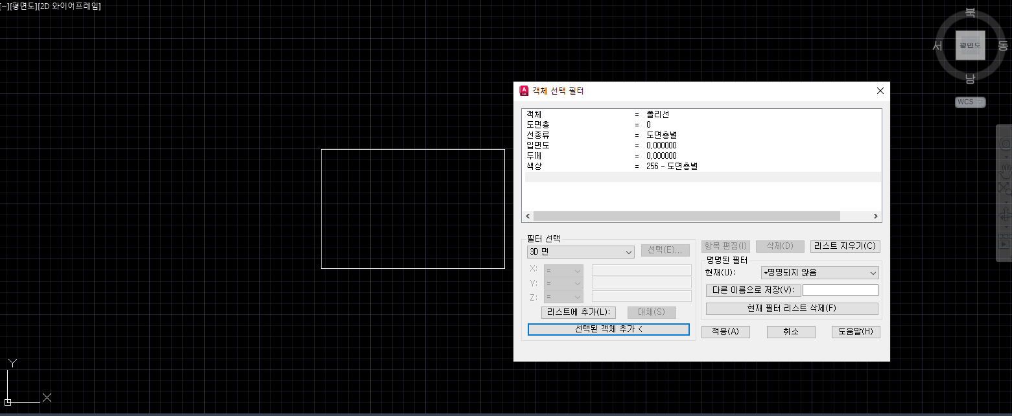The width and height of the screenshot is (1012, 416).
Task: Click the 남 (south) compass label on ViewCube
Action: (970, 78)
